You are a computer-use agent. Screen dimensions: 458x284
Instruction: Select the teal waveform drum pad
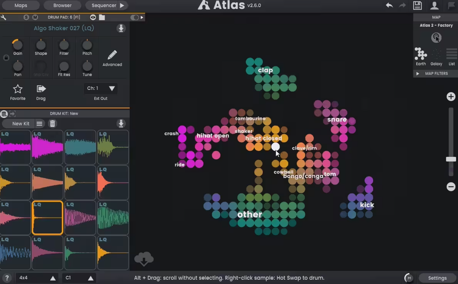[x=80, y=147]
